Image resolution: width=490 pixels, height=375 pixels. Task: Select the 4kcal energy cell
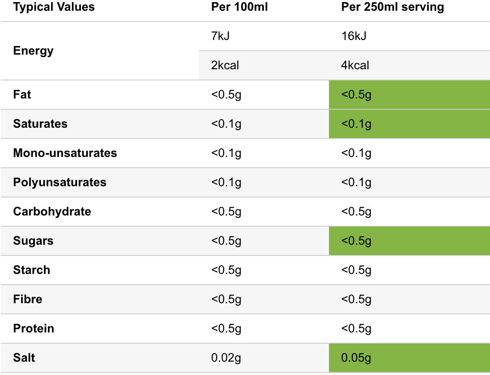(x=355, y=65)
